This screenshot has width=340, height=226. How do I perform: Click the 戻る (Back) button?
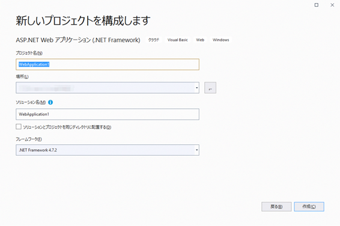[x=276, y=207]
